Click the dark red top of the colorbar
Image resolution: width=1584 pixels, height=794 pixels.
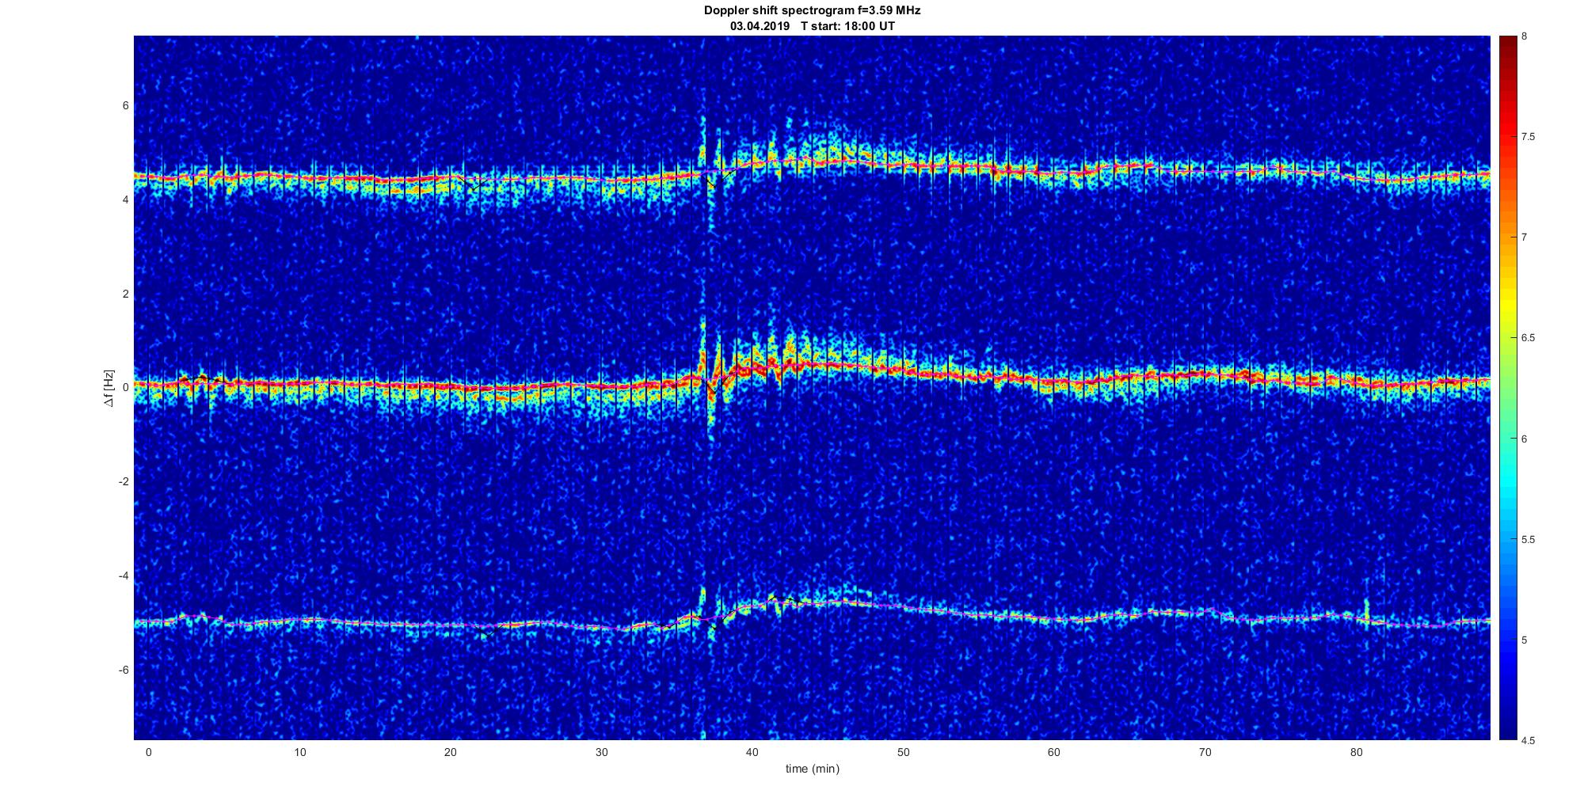tap(1507, 44)
